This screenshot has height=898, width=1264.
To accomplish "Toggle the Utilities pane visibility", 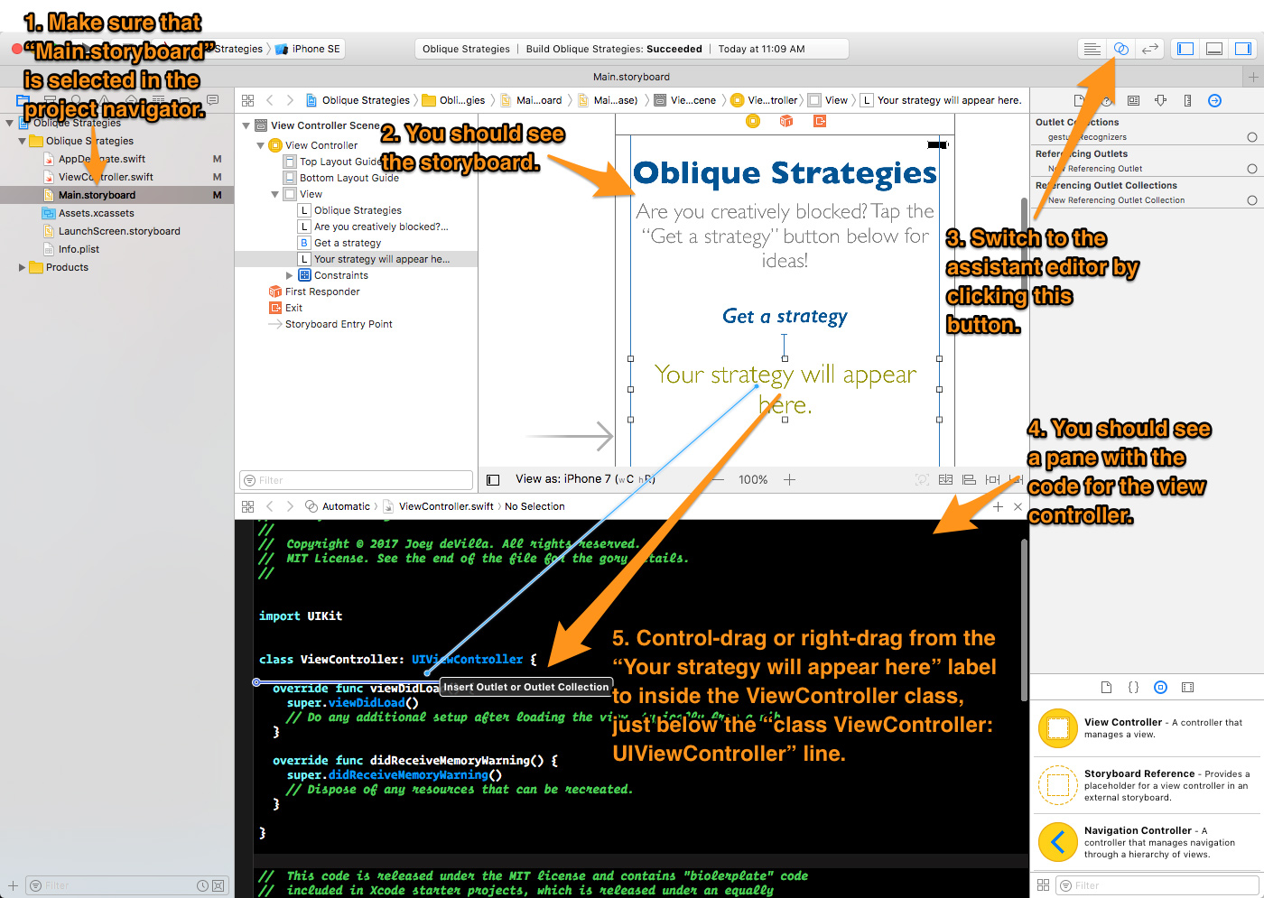I will [1243, 49].
